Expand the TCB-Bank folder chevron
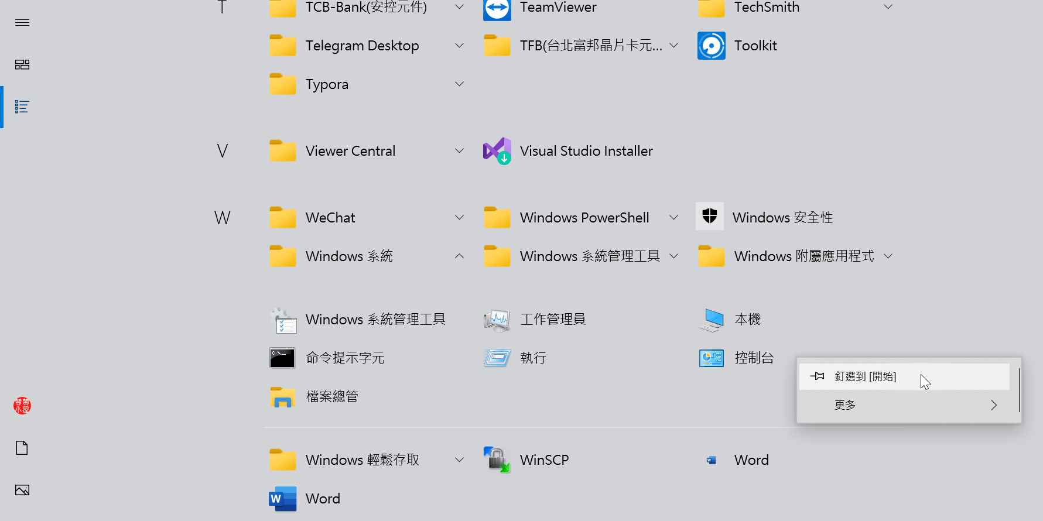 (460, 7)
